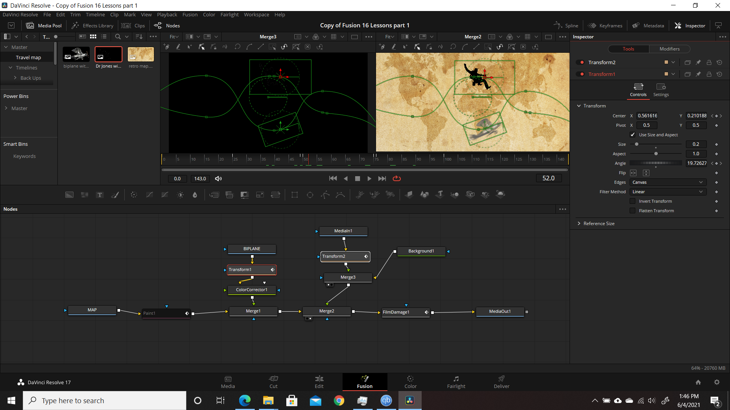Toggle loop playback button

tap(397, 178)
